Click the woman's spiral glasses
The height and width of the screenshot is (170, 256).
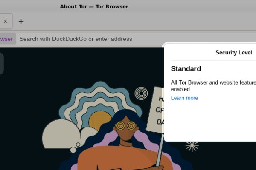pos(126,125)
